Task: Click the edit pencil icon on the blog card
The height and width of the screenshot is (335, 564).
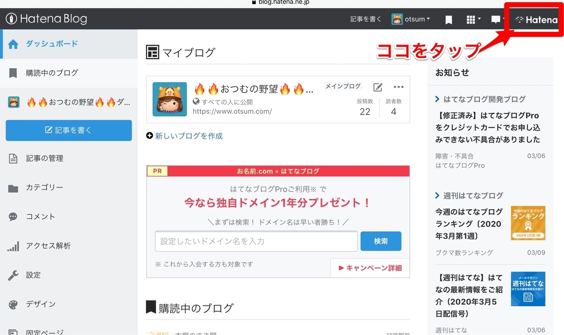Action: tap(378, 87)
